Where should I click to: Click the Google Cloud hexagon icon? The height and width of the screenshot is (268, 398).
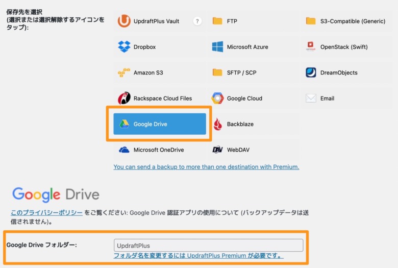tap(217, 99)
